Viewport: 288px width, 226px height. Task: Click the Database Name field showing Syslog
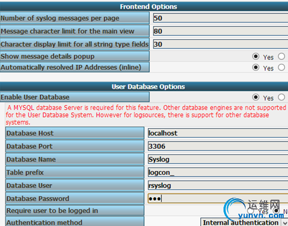[218, 159]
